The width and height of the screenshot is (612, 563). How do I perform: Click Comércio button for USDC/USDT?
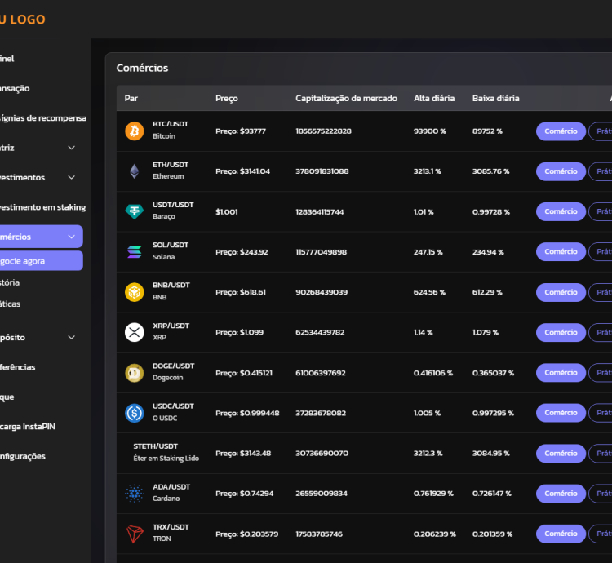coord(561,413)
